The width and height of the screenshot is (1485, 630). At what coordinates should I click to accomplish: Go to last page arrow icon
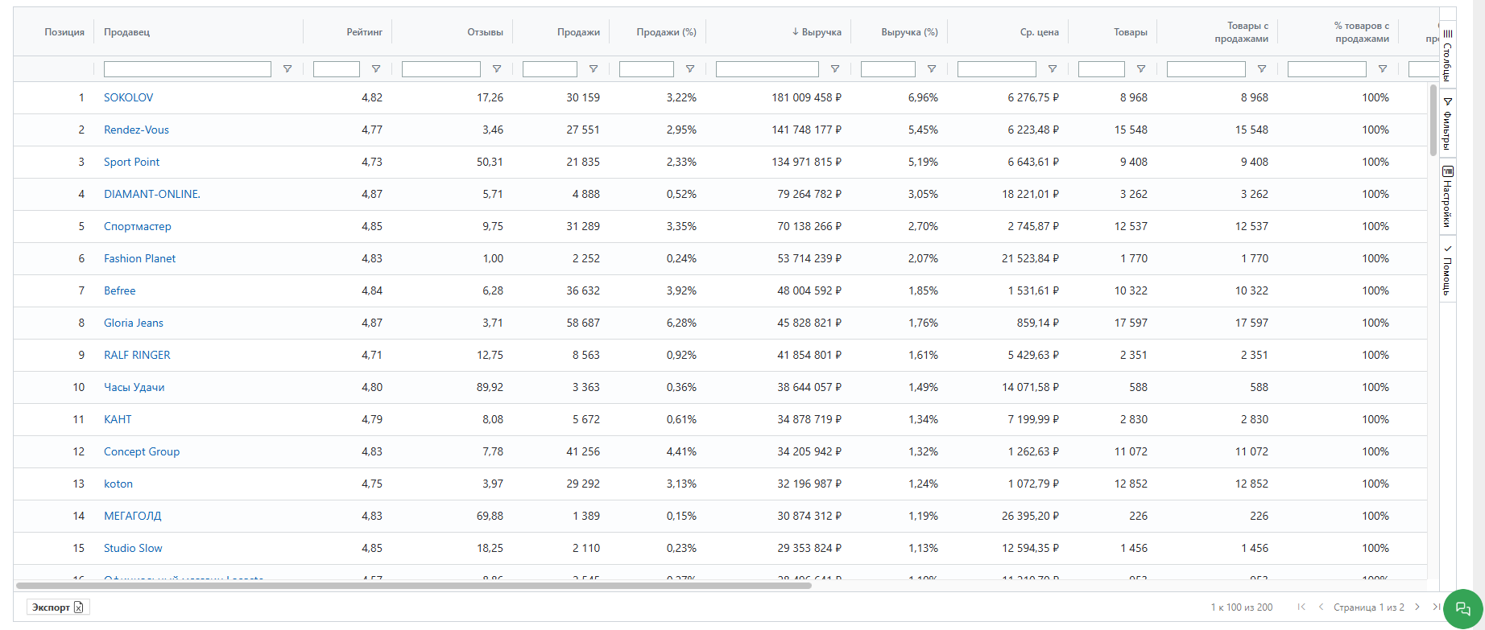pyautogui.click(x=1436, y=607)
